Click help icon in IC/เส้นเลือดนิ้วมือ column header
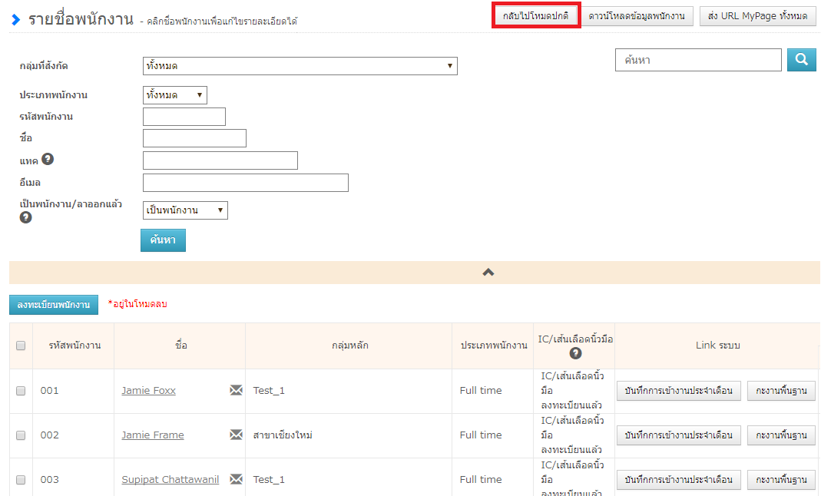The image size is (821, 496). 575,354
